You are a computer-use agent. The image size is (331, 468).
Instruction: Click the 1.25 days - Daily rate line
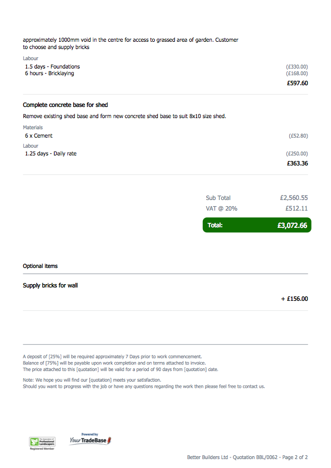pos(51,153)
